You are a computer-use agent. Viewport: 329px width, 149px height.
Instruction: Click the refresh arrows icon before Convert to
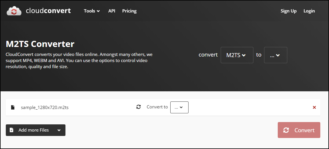coord(138,107)
